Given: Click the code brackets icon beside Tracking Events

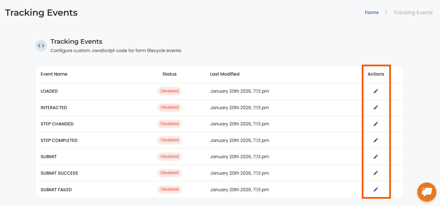Looking at the screenshot, I should 41,46.
